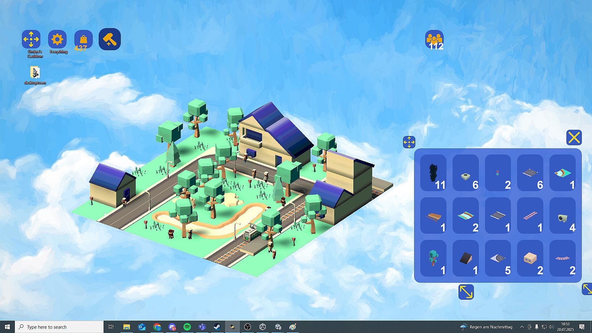Choose the black bush item with count 11

click(433, 173)
